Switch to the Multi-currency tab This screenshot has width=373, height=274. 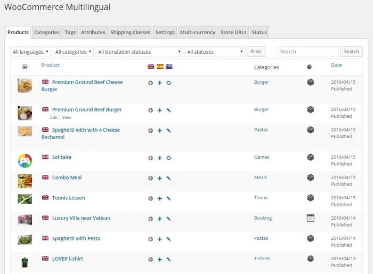[x=198, y=33]
